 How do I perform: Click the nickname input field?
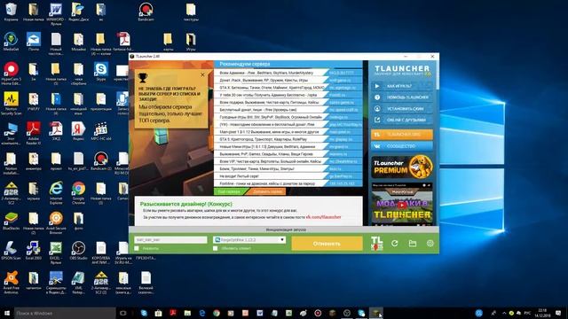170,240
